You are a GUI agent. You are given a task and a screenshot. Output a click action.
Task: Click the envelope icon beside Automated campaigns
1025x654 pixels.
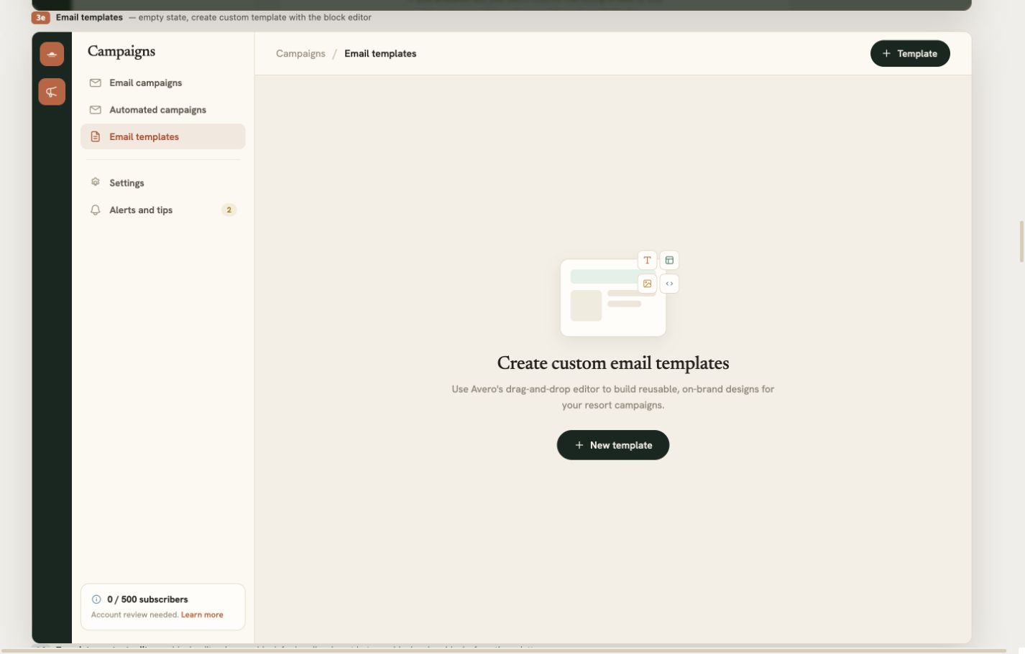(x=95, y=110)
